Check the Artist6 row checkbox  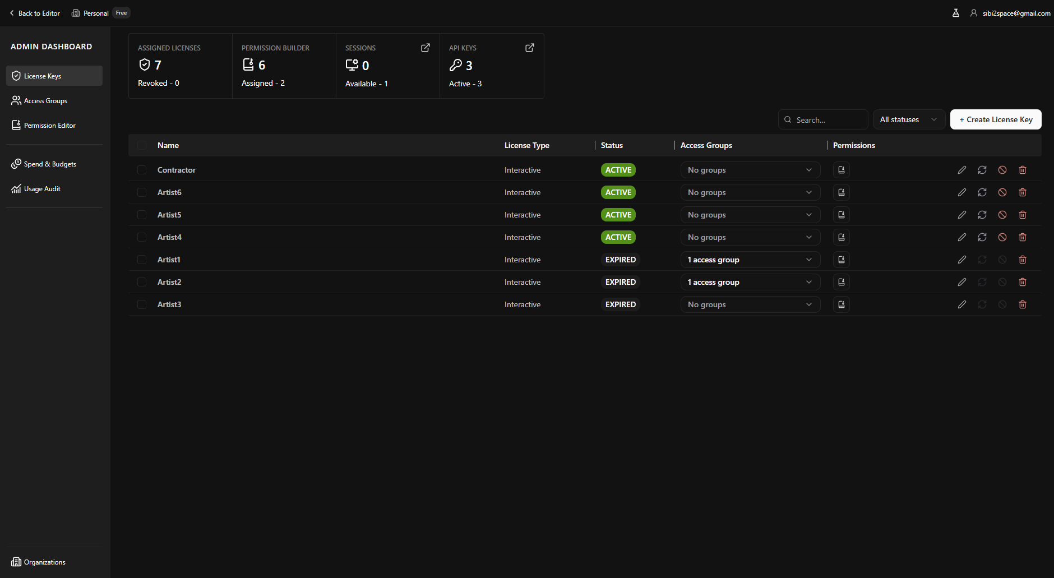coord(142,192)
